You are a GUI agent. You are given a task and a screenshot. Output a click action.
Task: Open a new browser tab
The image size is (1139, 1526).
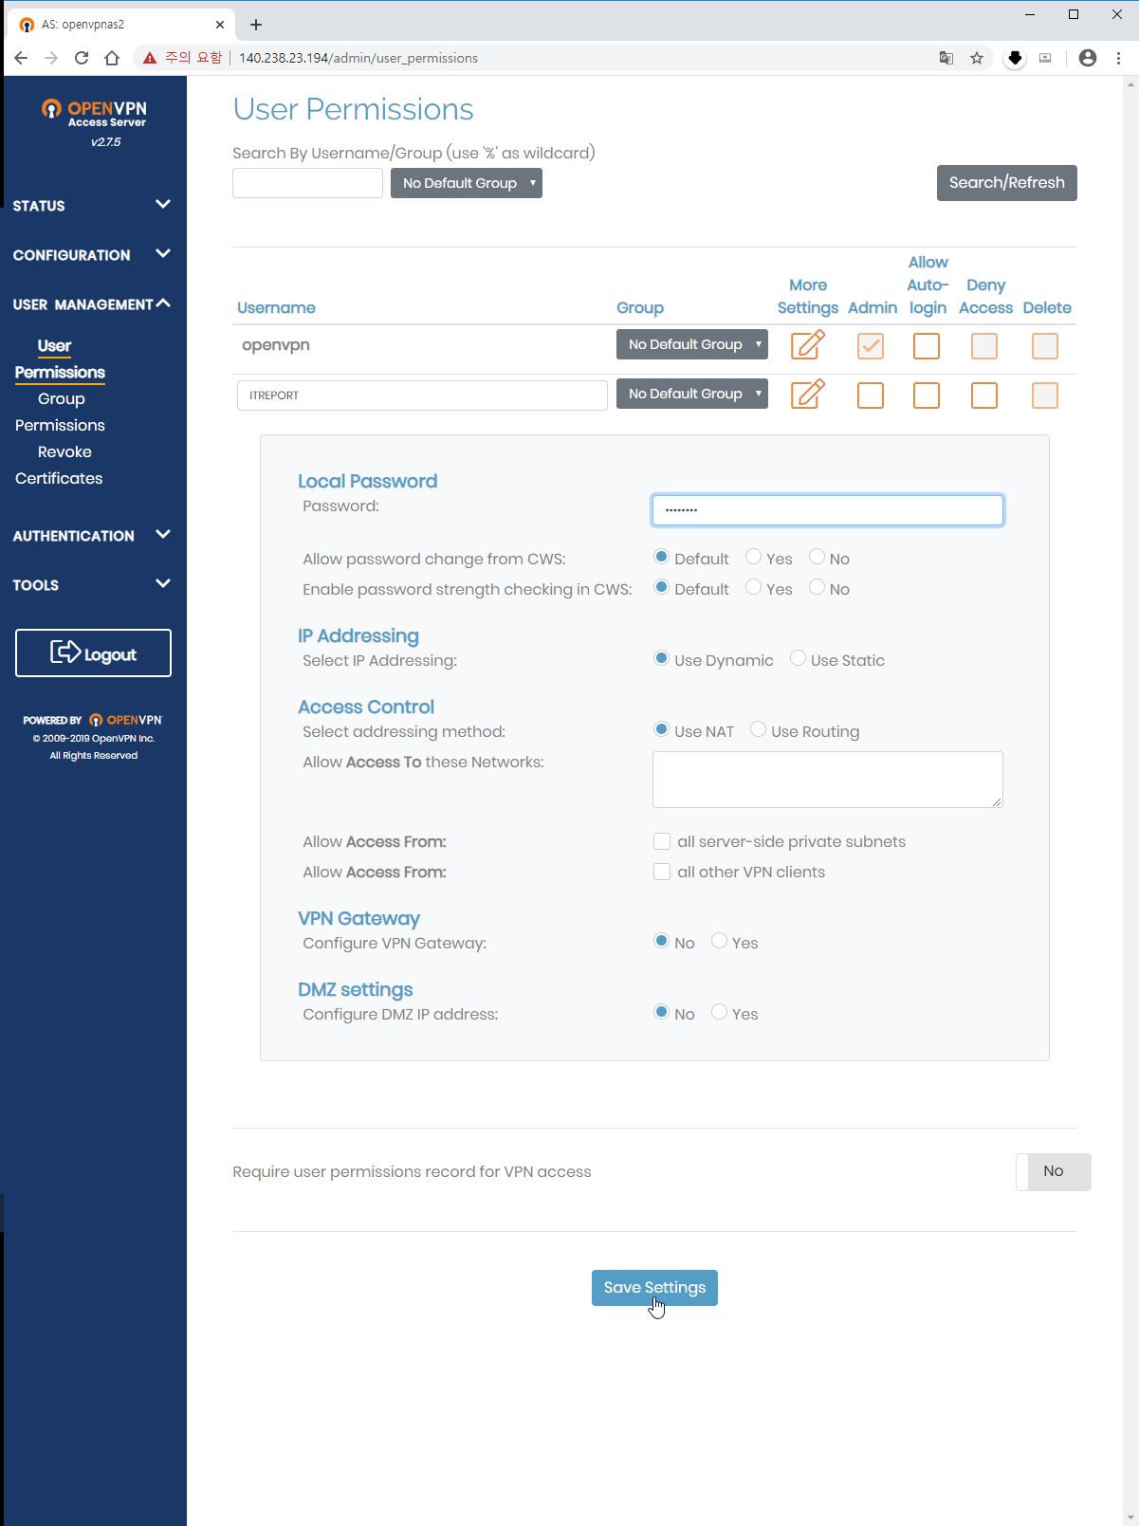pyautogui.click(x=256, y=25)
